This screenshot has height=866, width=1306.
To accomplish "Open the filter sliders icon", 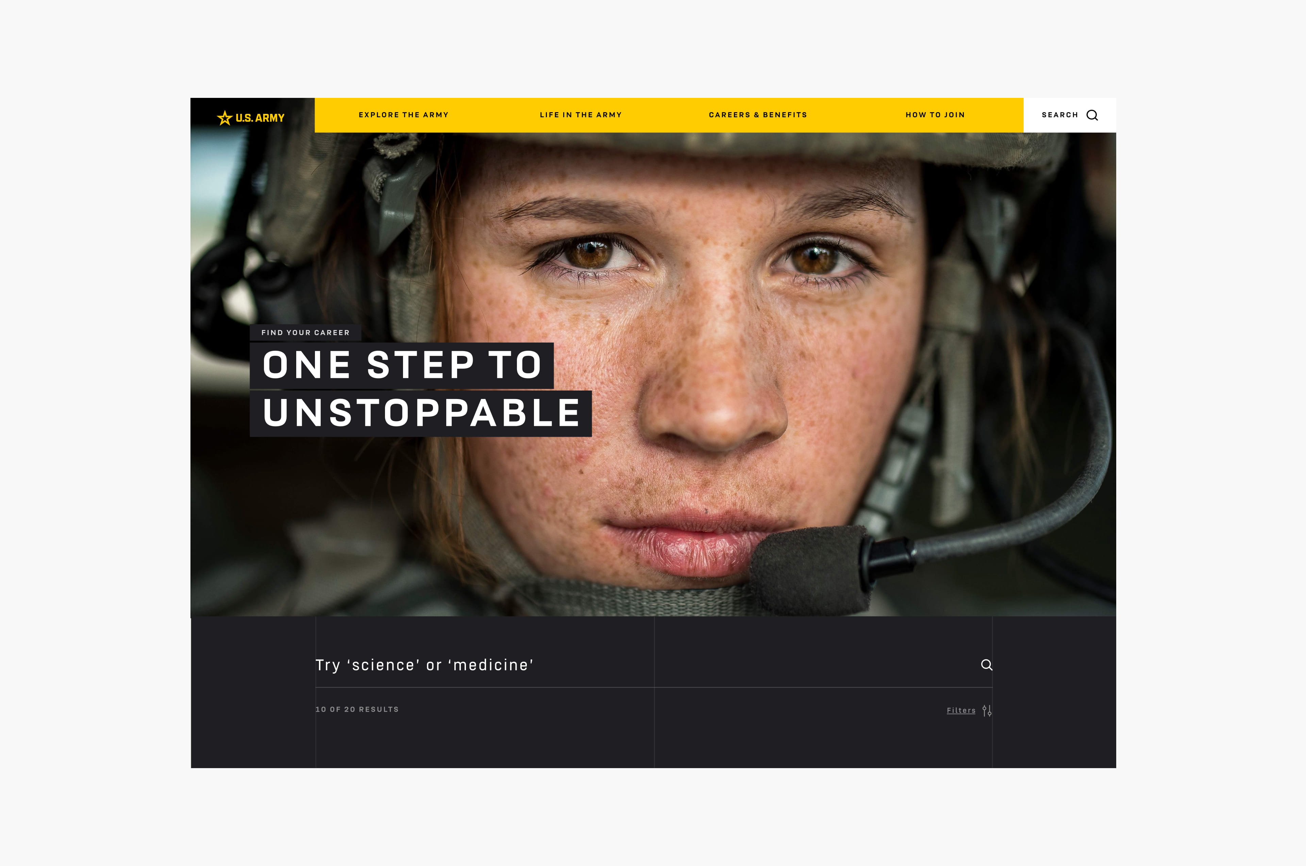I will pyautogui.click(x=987, y=711).
